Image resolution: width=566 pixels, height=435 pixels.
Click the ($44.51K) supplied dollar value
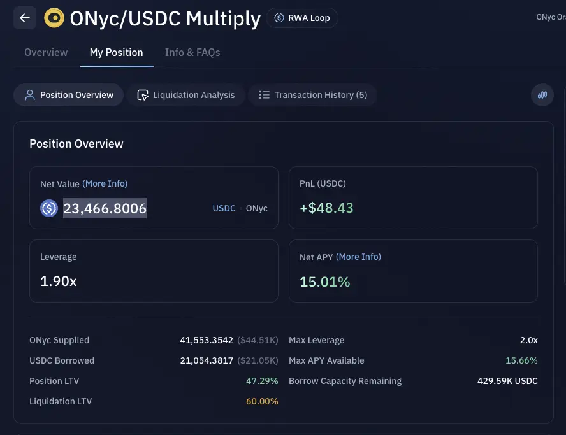(258, 340)
